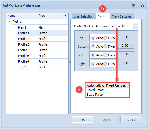Decrease the Right value with down spinner
149x129 pixels.
click(x=132, y=64)
